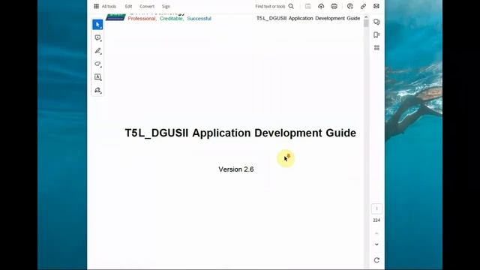
Task: Go to the previous page arrow
Action: pyautogui.click(x=376, y=233)
